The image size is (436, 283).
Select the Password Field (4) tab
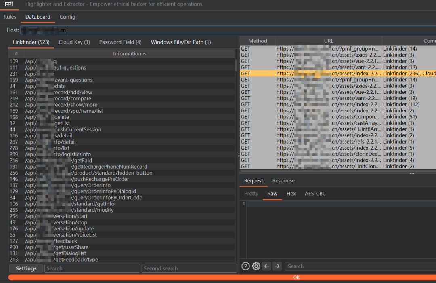click(120, 42)
